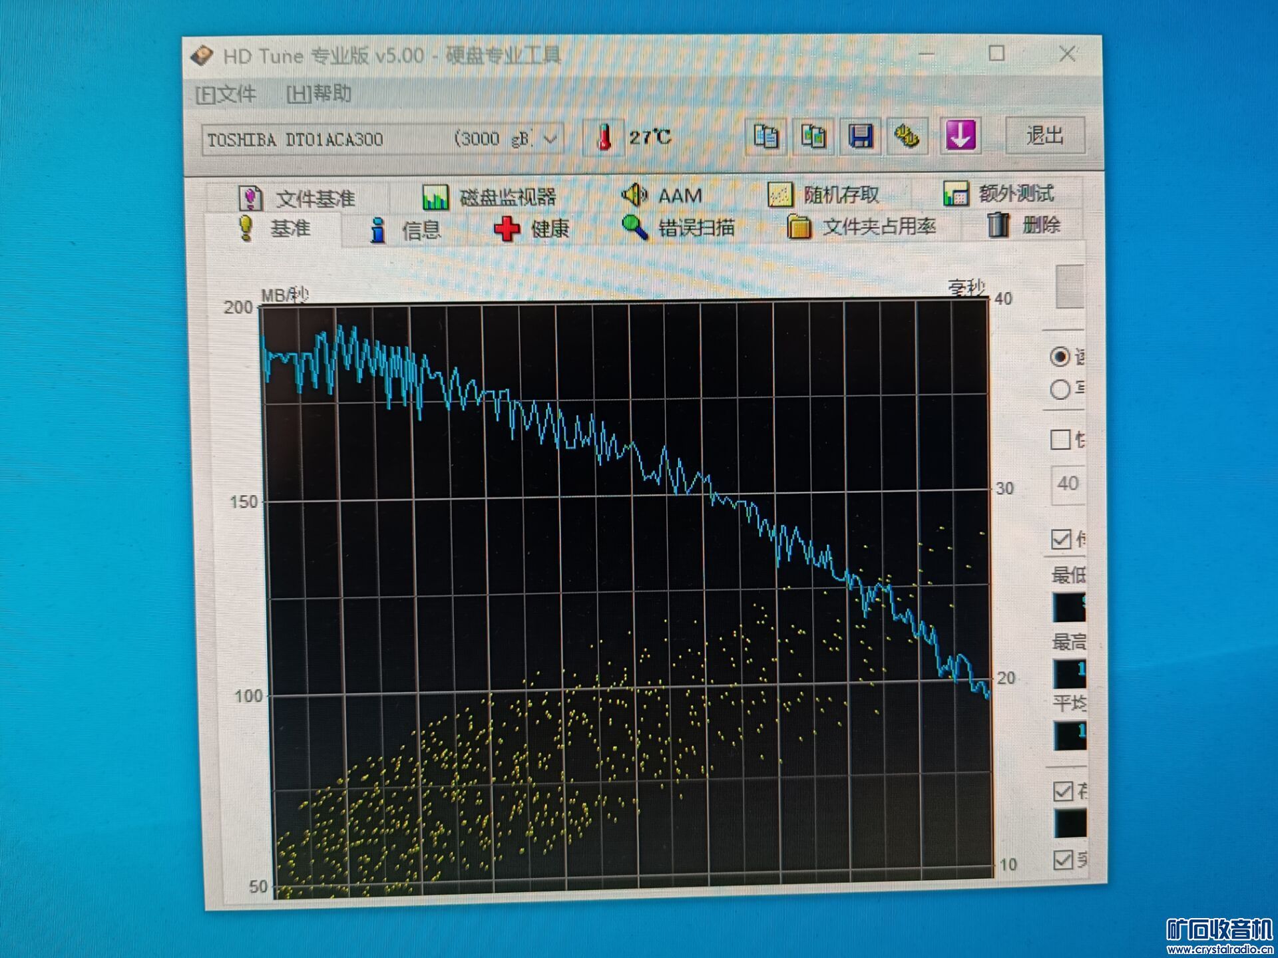
Task: Click the 退出 exit button
Action: click(x=1044, y=136)
